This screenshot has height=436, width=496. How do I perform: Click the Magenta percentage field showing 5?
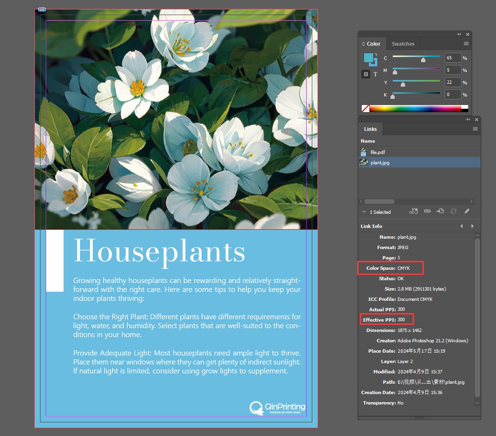453,70
